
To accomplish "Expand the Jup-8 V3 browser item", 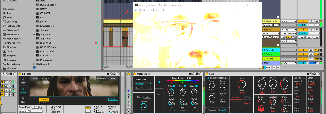I will tap(34, 34).
